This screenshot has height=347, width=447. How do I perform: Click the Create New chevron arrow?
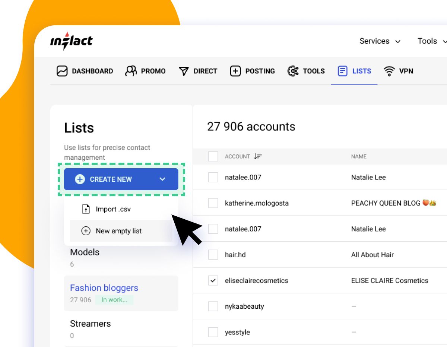pyautogui.click(x=162, y=179)
